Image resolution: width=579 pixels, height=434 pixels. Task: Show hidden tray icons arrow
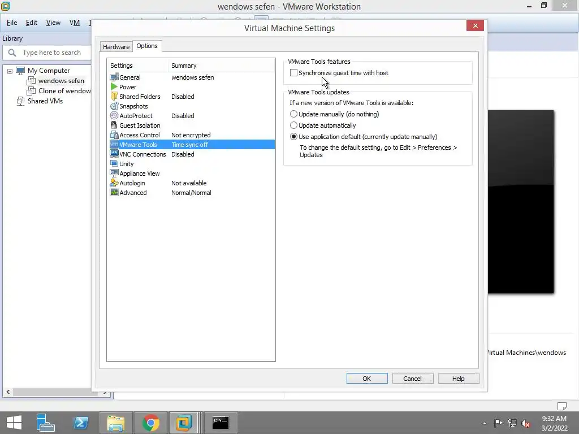[x=485, y=423]
